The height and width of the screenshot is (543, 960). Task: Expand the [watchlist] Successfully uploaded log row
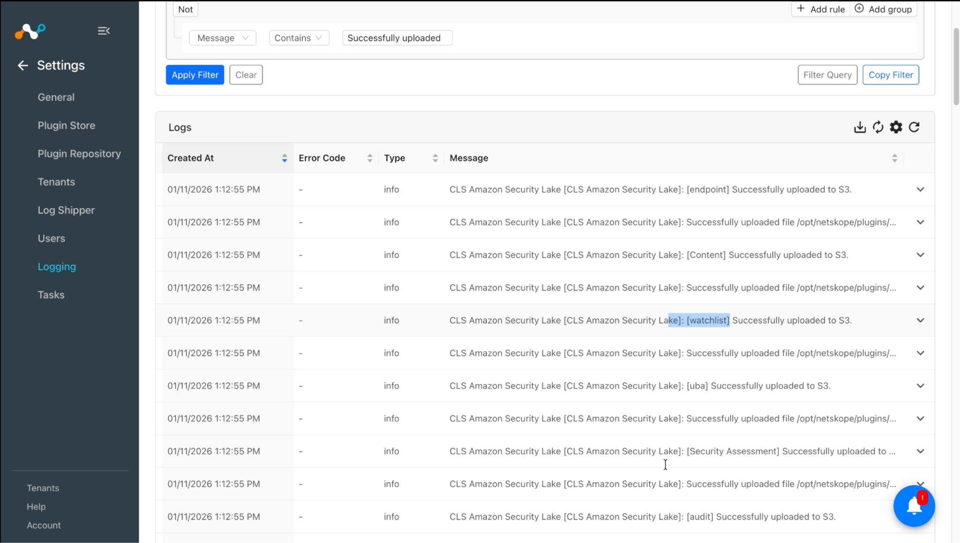(920, 320)
